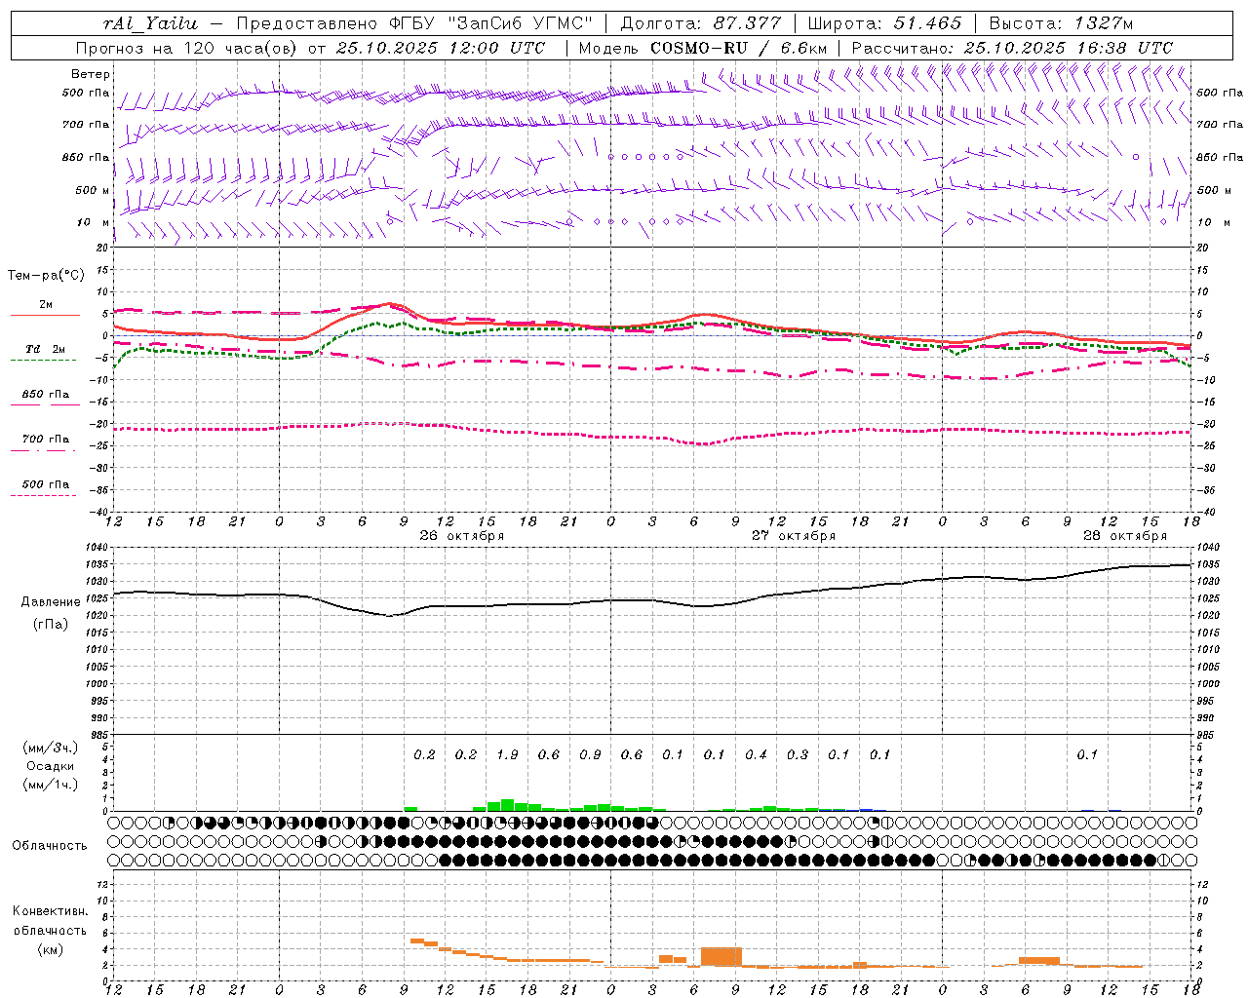Click the Давление pressure panel label
Image resolution: width=1248 pixels, height=998 pixels.
tap(51, 602)
